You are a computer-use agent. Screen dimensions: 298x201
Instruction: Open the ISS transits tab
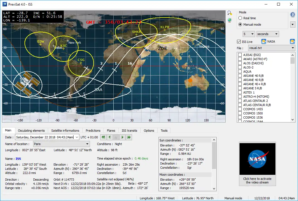tap(129, 131)
